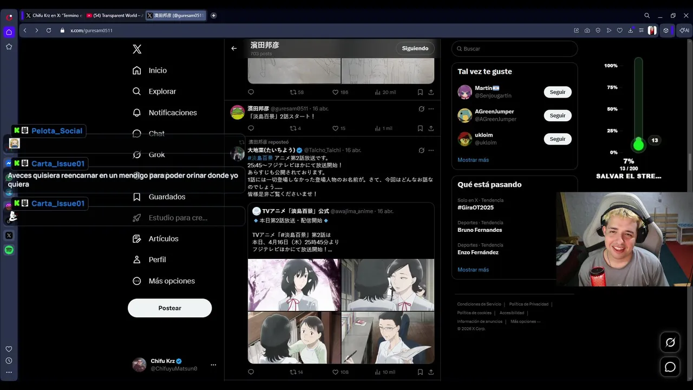Follow ukloim
Screen dimensions: 693x390
[x=558, y=139]
